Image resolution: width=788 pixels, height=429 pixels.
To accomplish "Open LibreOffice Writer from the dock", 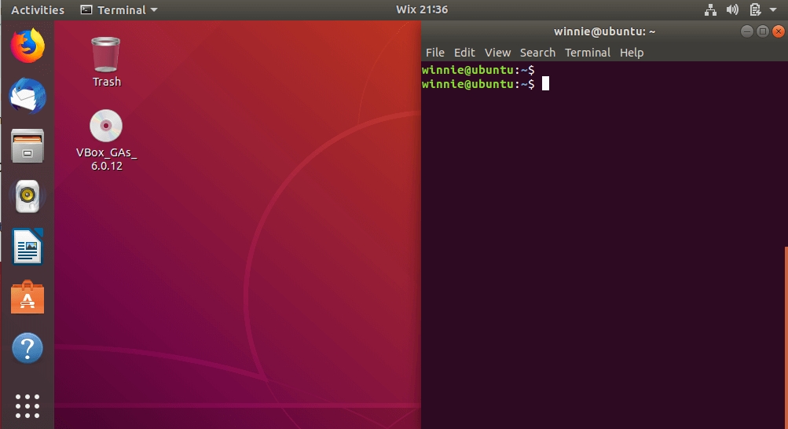I will tap(27, 246).
